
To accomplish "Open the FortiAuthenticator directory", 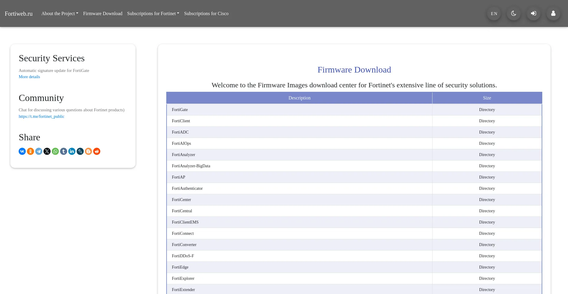I will click(187, 188).
